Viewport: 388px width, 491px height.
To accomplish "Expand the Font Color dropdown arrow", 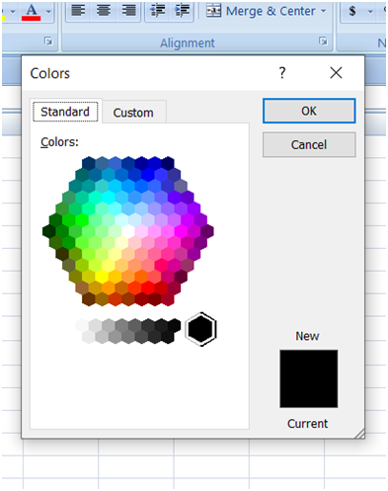I will click(48, 12).
